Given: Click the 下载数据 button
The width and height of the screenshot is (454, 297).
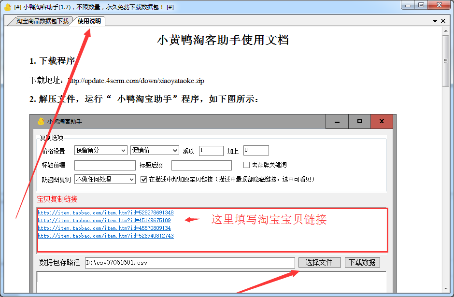Looking at the screenshot, I should pyautogui.click(x=362, y=263).
